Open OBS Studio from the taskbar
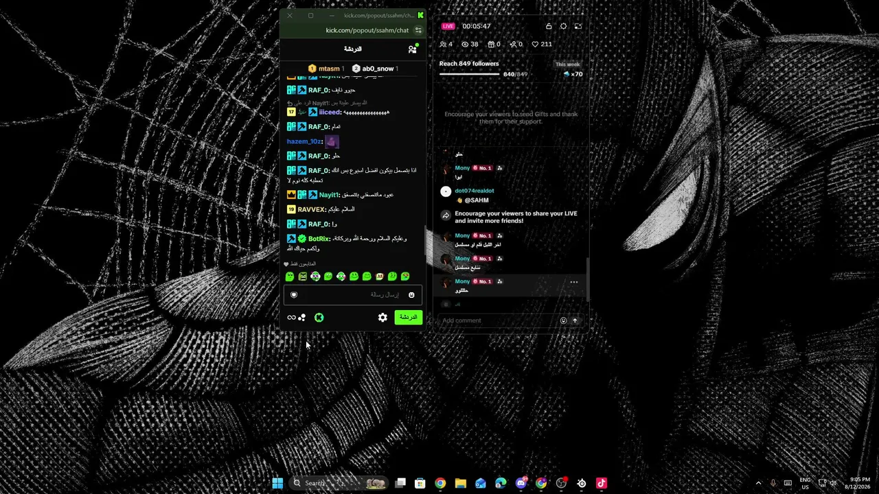The image size is (879, 494). [x=562, y=483]
